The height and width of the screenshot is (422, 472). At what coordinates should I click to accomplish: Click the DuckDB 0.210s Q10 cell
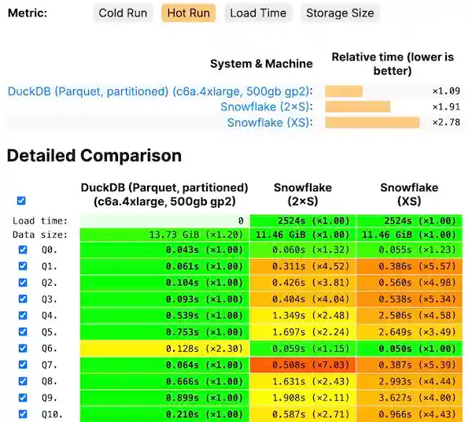tap(164, 414)
